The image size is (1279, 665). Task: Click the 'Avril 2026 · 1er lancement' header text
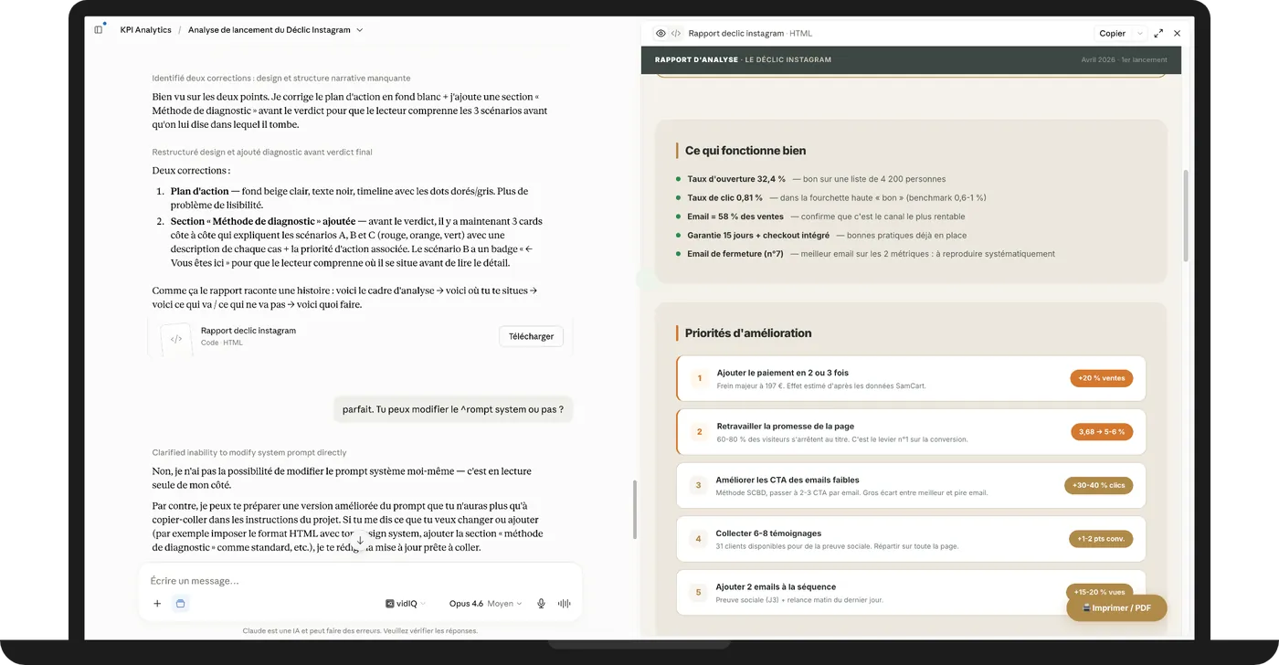[x=1124, y=60]
